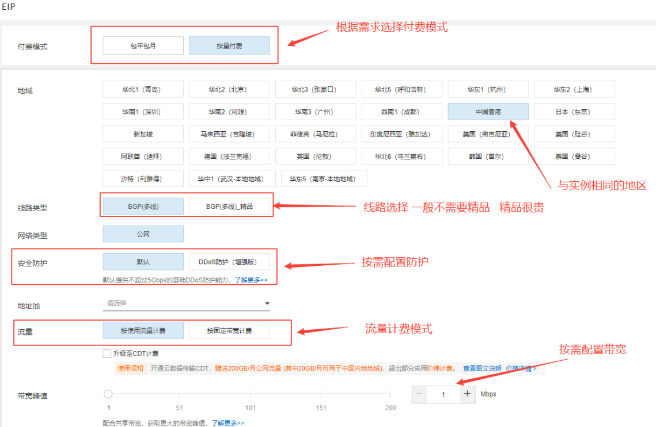Click the plus button to increase bandwidth

[467, 394]
